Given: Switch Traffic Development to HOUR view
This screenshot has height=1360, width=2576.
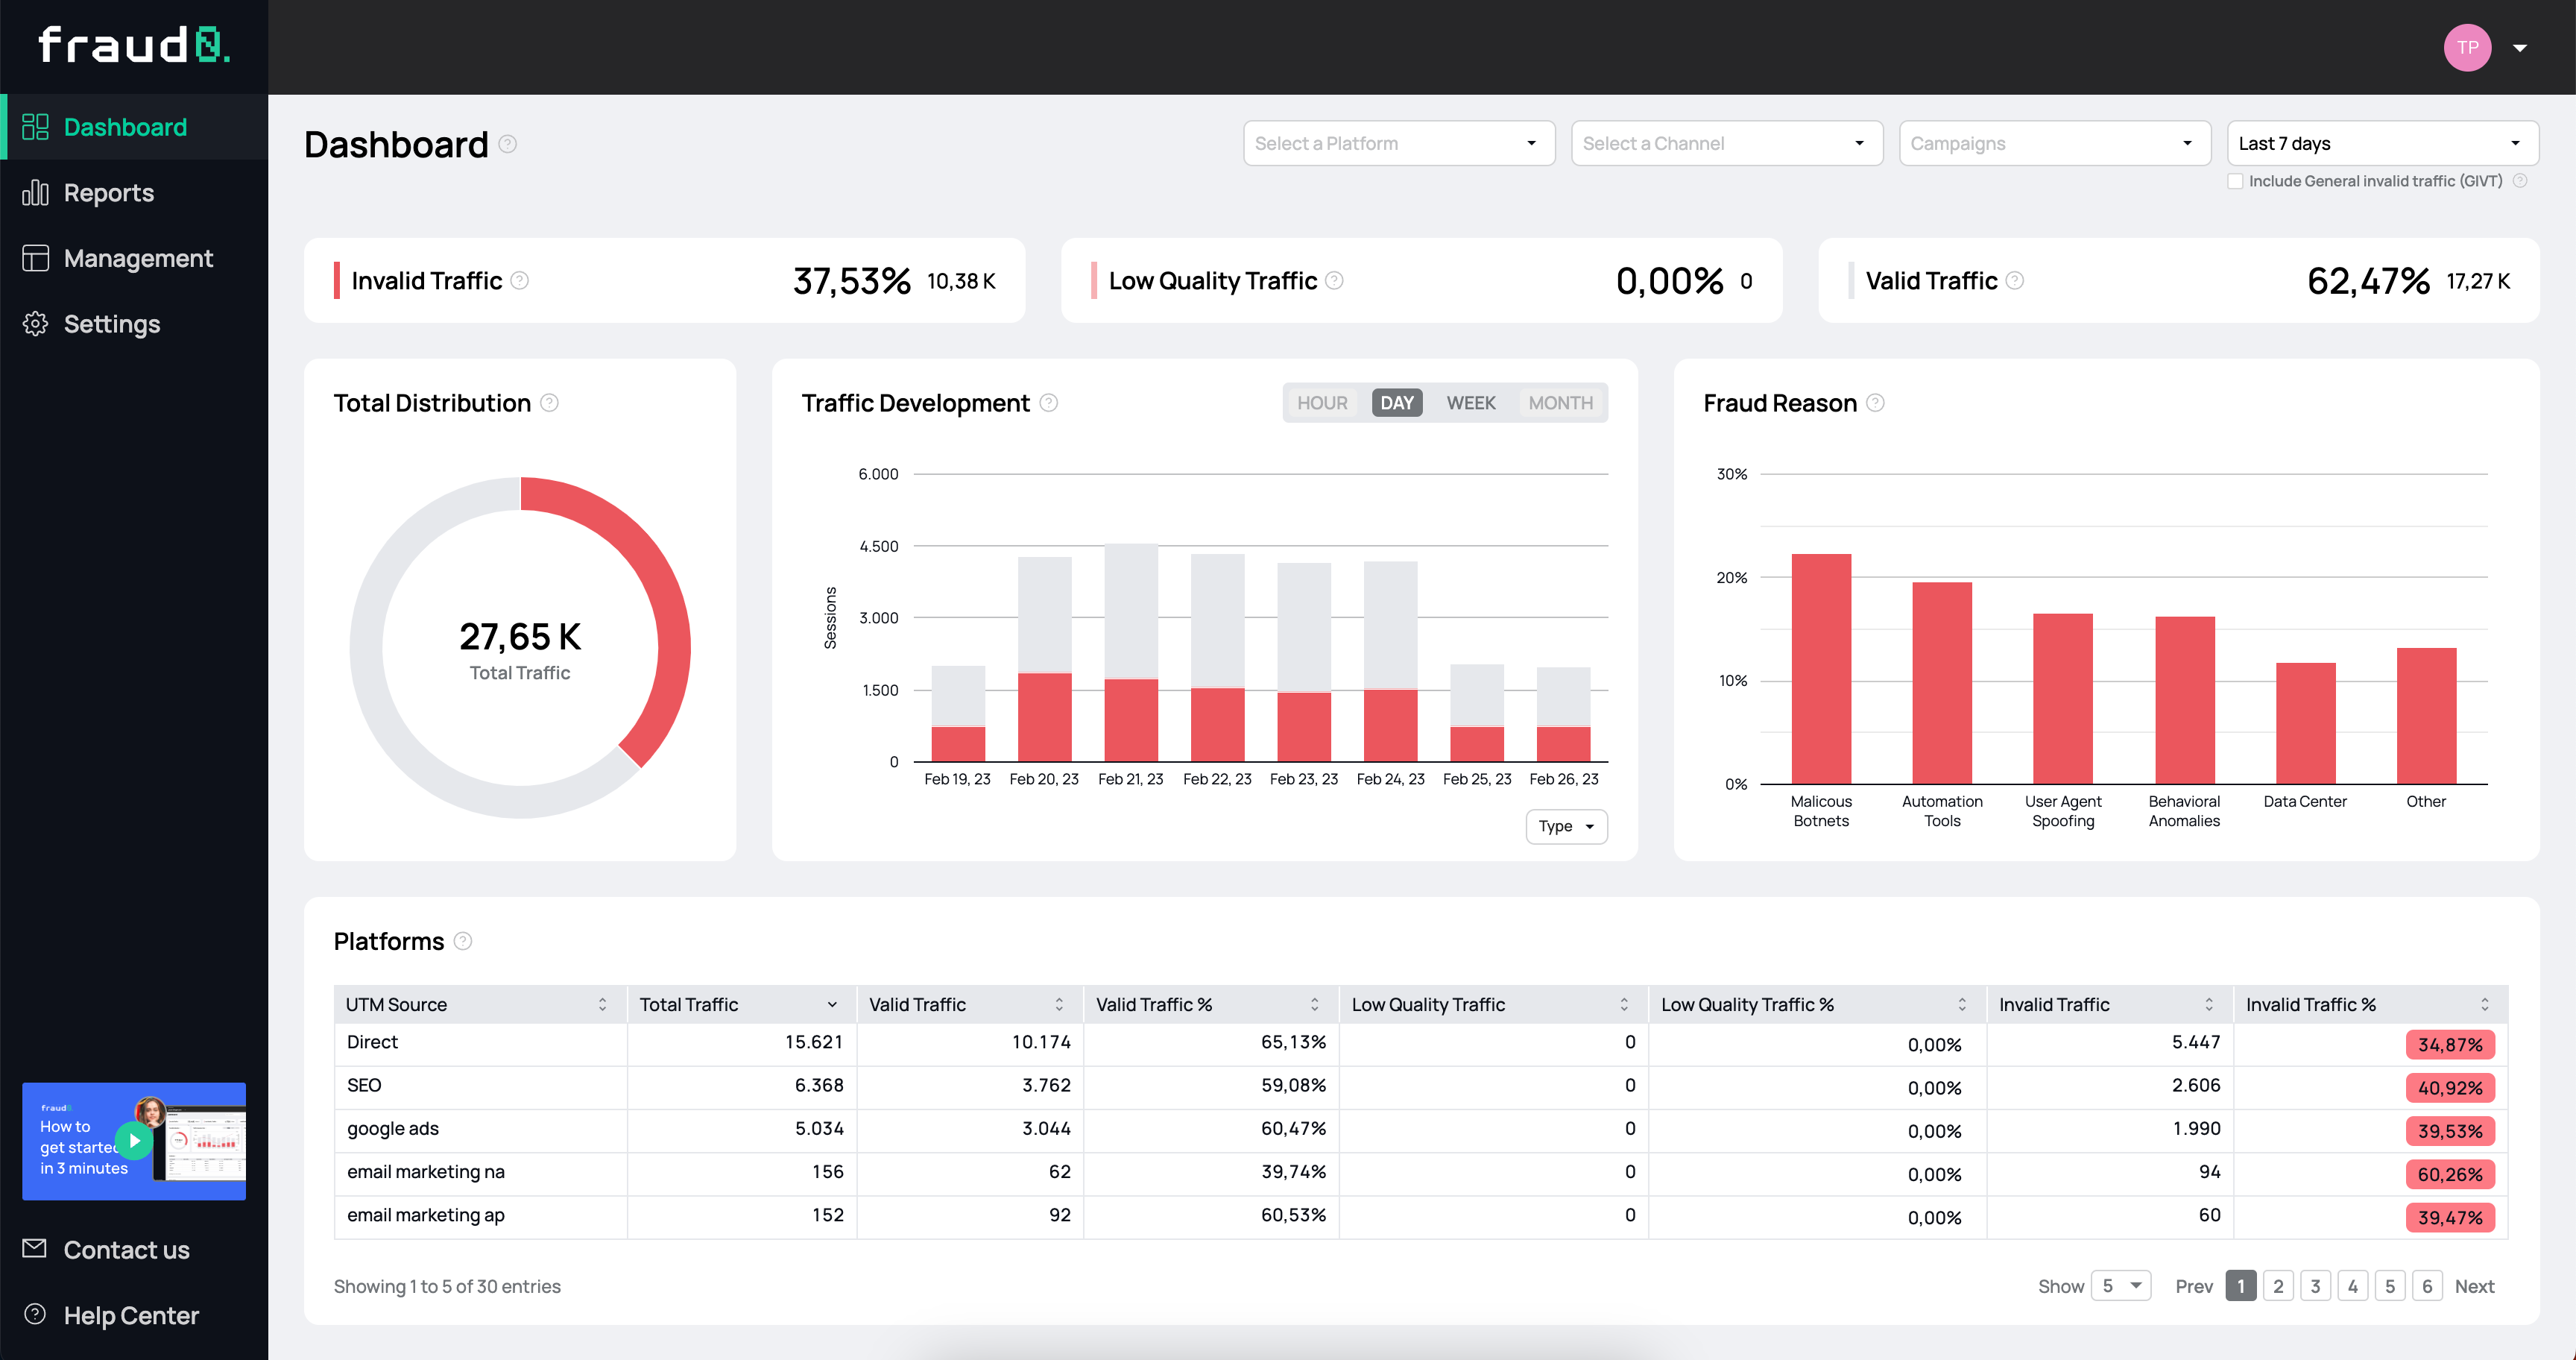Looking at the screenshot, I should tap(1322, 403).
